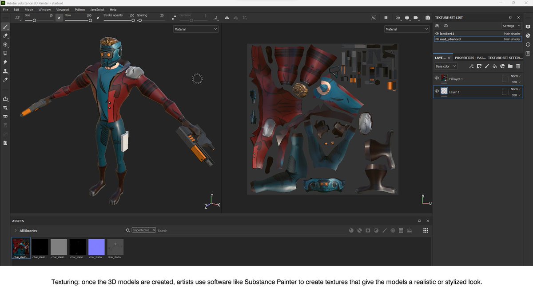Viewport: 533px width, 299px height.
Task: Select the Eraser tool in left toolbar
Action: (5, 36)
